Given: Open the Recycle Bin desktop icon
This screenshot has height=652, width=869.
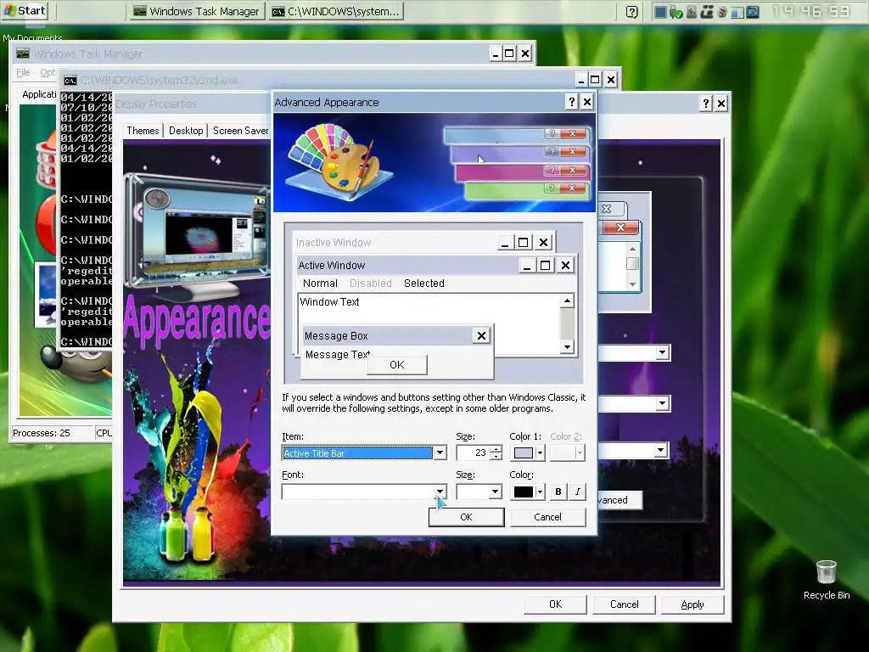Looking at the screenshot, I should (827, 579).
